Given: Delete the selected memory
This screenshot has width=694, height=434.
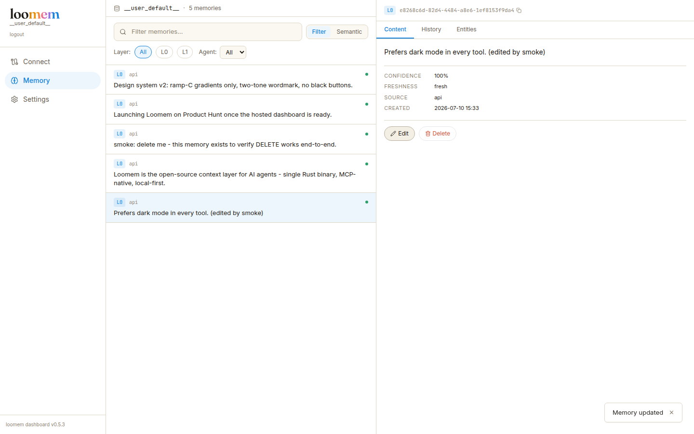Looking at the screenshot, I should (x=438, y=134).
